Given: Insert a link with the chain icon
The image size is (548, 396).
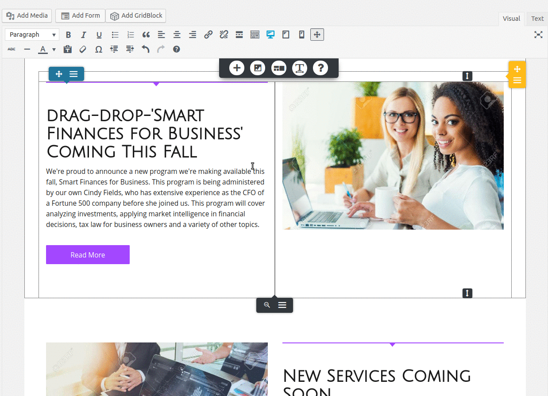Looking at the screenshot, I should coord(208,35).
